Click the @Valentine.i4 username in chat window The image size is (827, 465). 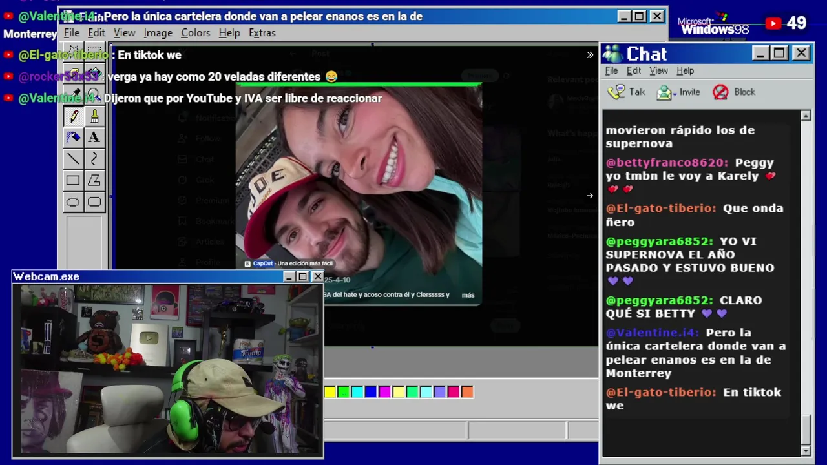(653, 333)
